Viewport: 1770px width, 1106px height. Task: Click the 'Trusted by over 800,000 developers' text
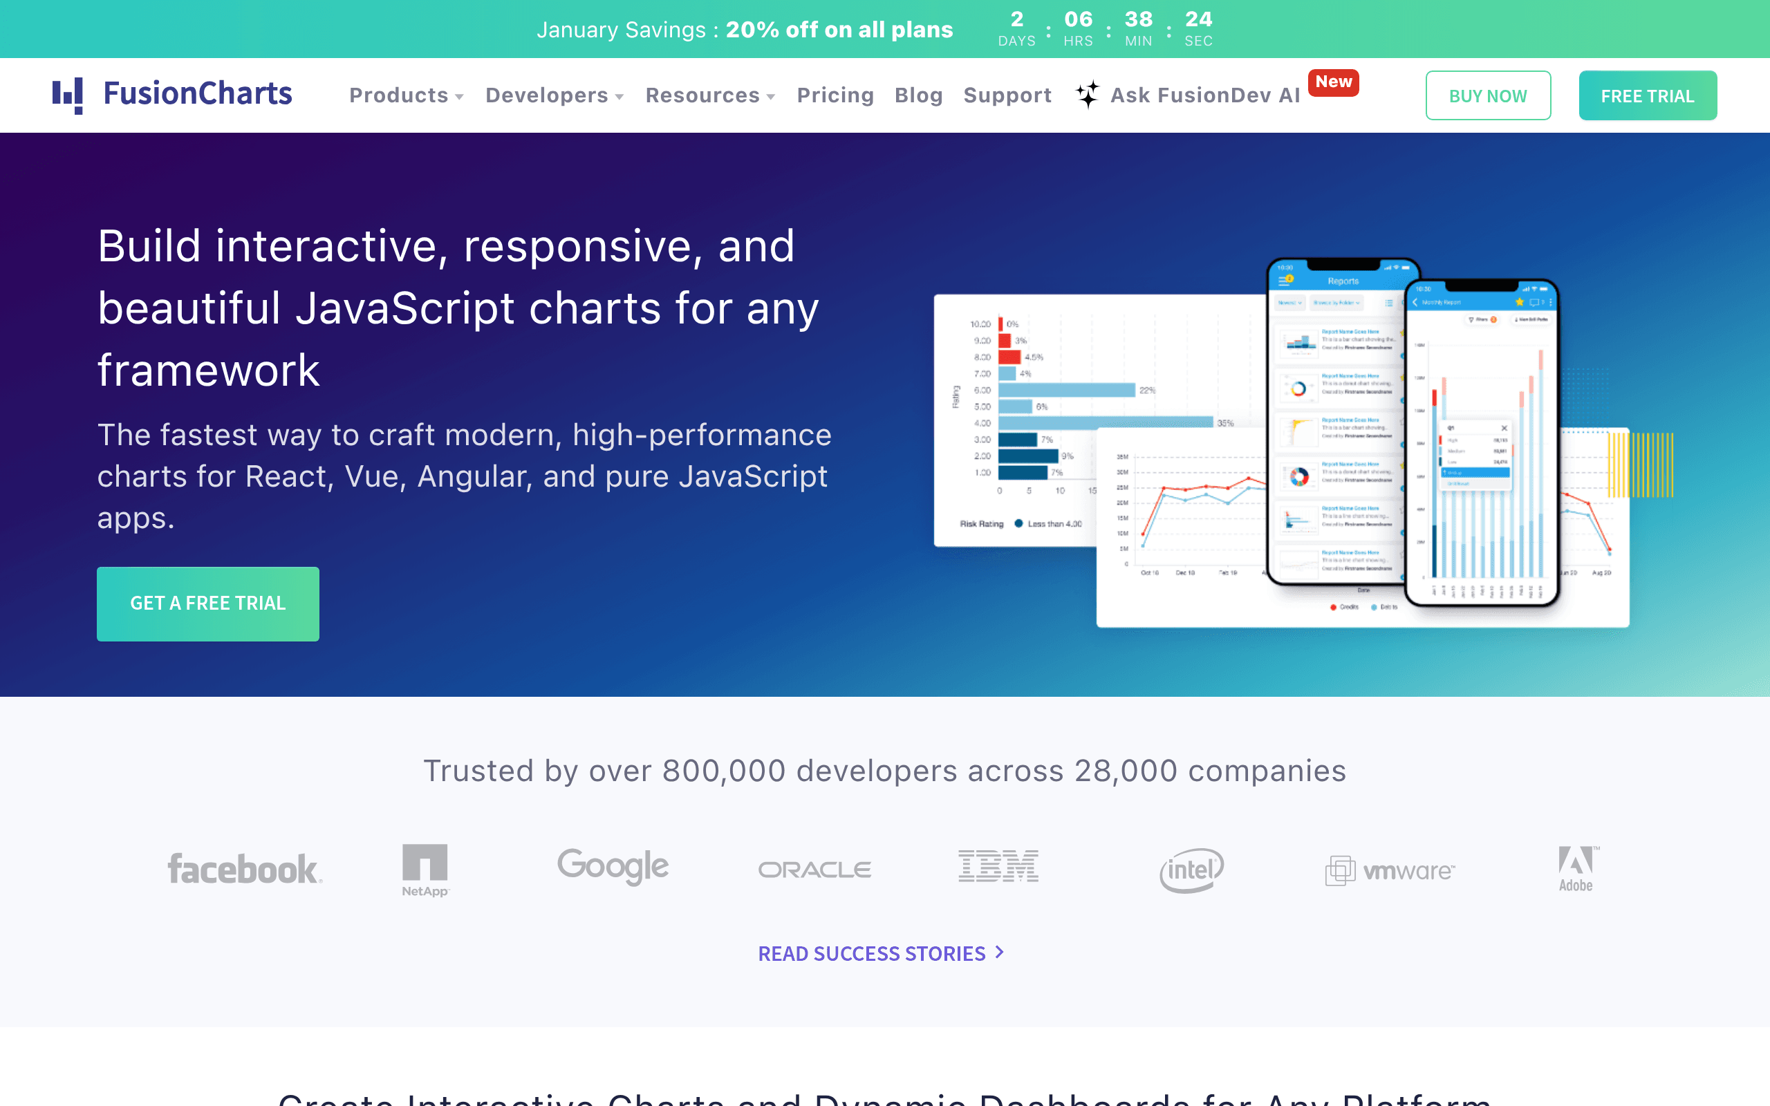tap(885, 770)
